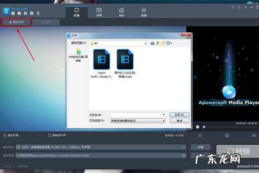Click the Apowersoft app logo
This screenshot has width=259, height=173.
point(6,11)
